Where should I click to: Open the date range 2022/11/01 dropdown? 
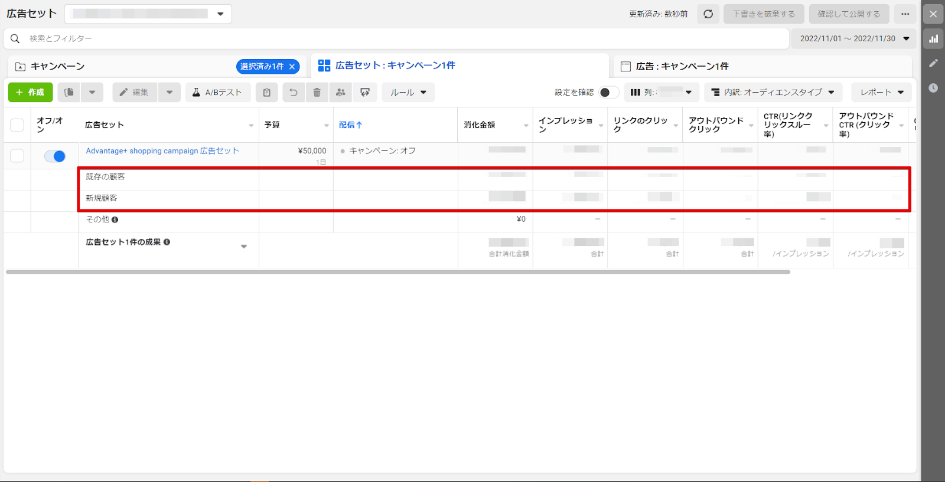click(x=853, y=38)
